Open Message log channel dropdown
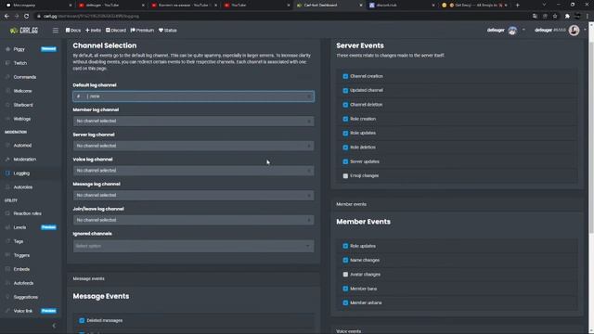The image size is (594, 334). 193,195
